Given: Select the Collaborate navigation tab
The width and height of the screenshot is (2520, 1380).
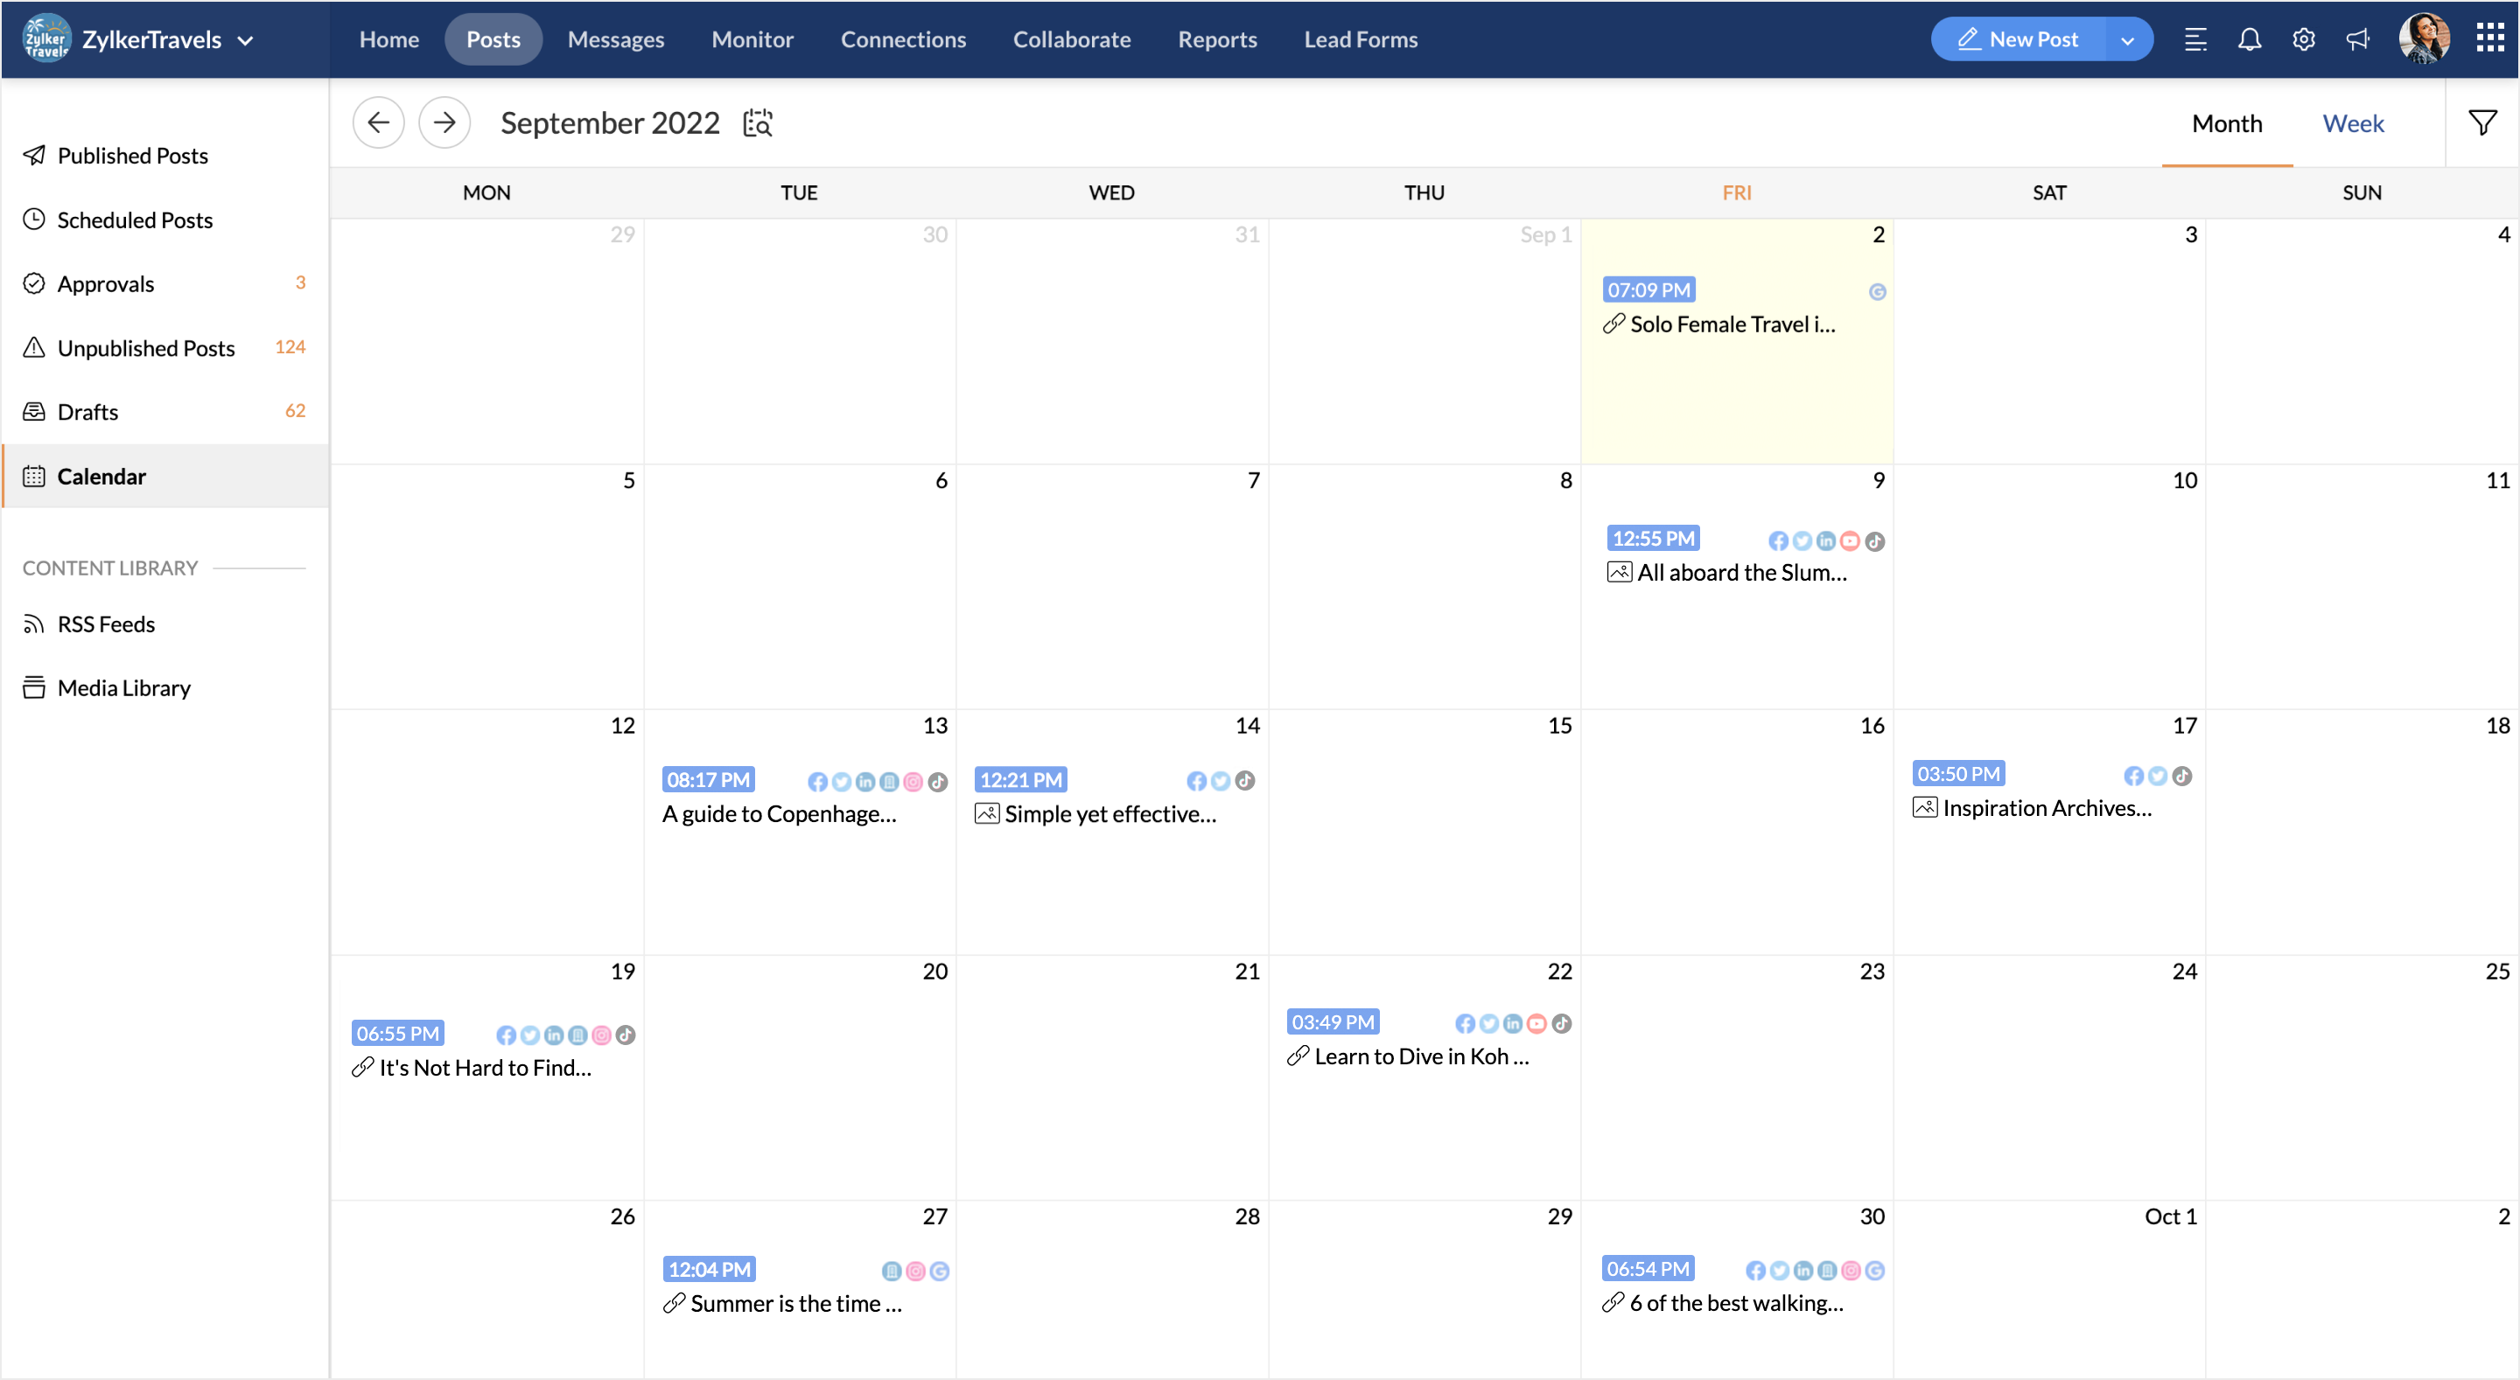Looking at the screenshot, I should click(x=1073, y=38).
